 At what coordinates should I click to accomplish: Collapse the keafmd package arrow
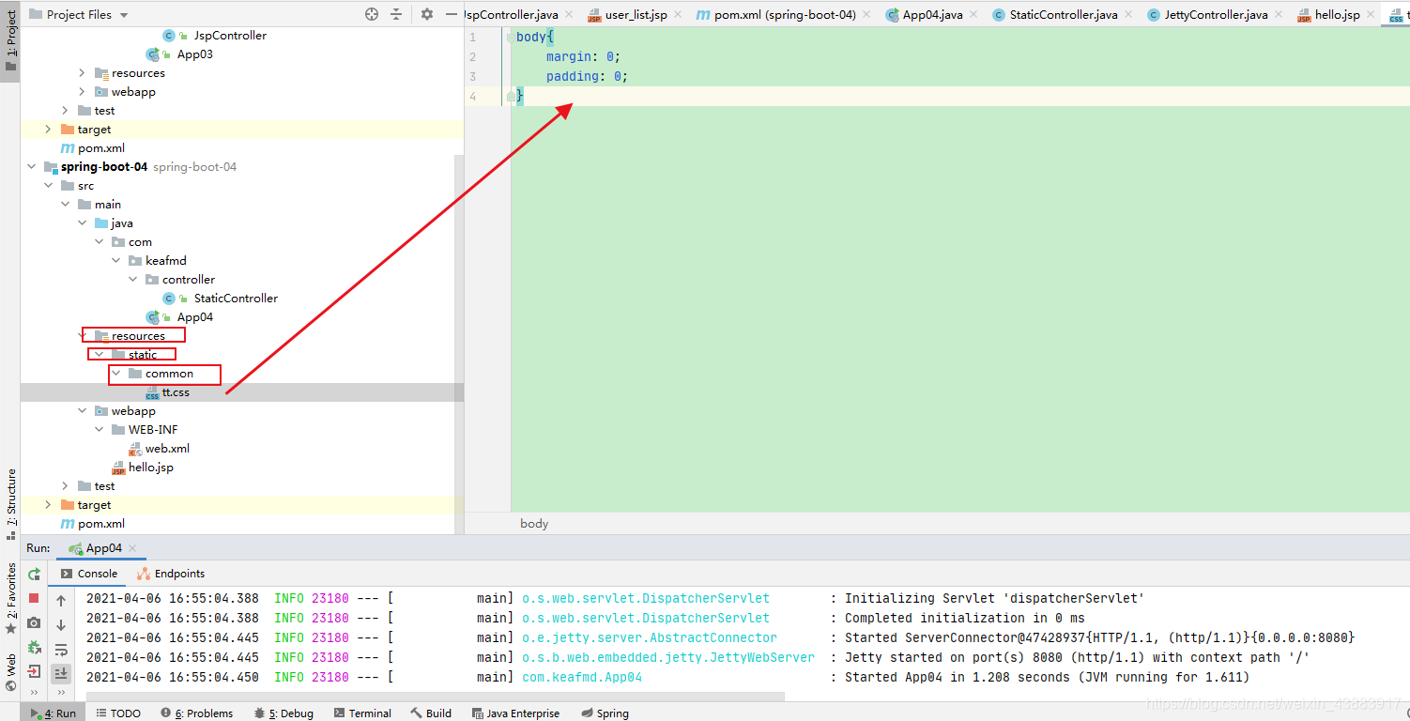(x=116, y=261)
